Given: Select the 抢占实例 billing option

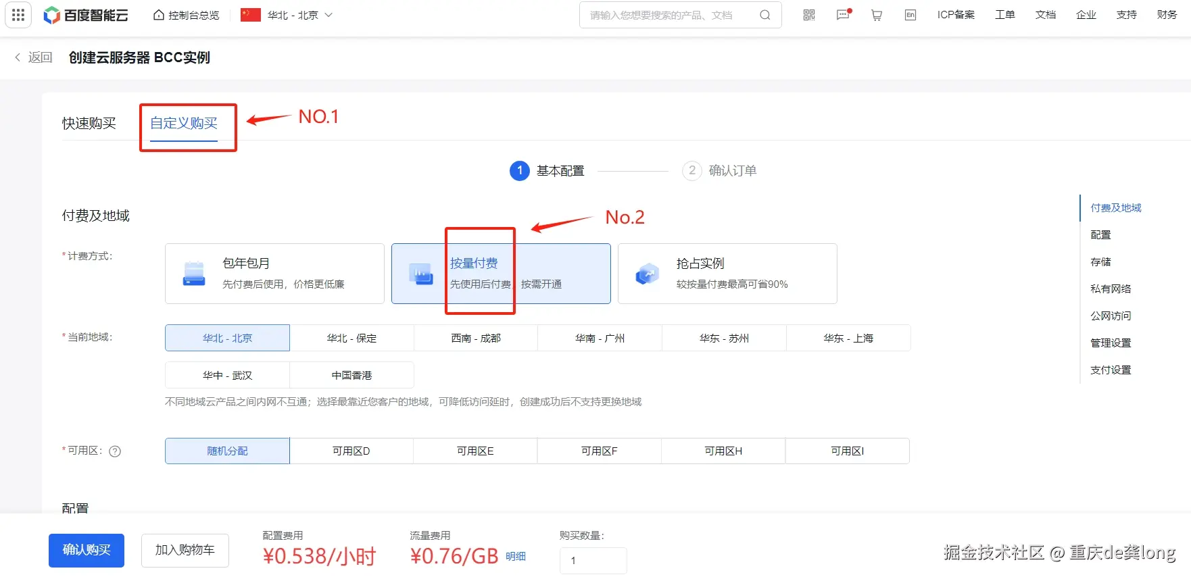Looking at the screenshot, I should pyautogui.click(x=727, y=274).
